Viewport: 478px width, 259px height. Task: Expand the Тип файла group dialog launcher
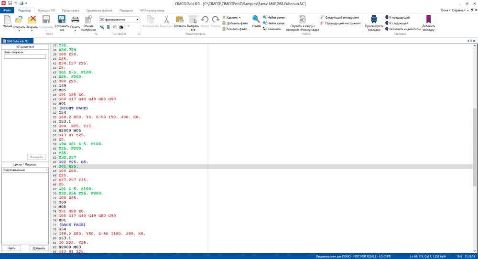point(139,34)
